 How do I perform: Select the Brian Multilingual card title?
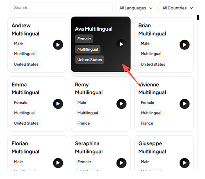152,29
